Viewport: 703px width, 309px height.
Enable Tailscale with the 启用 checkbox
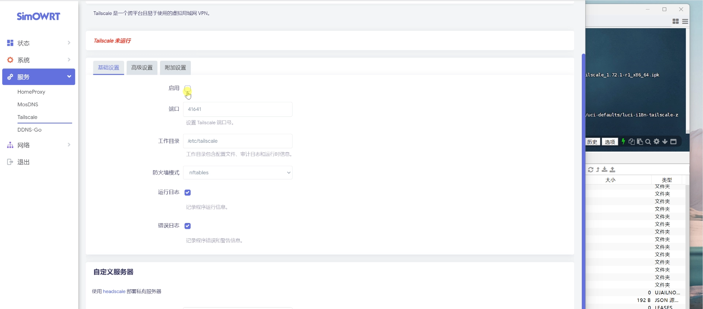(187, 88)
